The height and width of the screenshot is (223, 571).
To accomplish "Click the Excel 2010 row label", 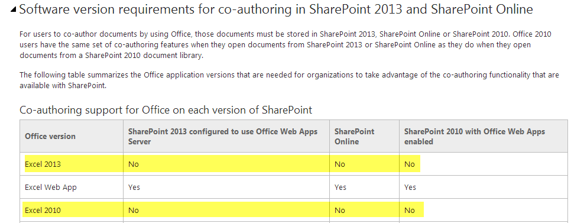I will pyautogui.click(x=43, y=210).
